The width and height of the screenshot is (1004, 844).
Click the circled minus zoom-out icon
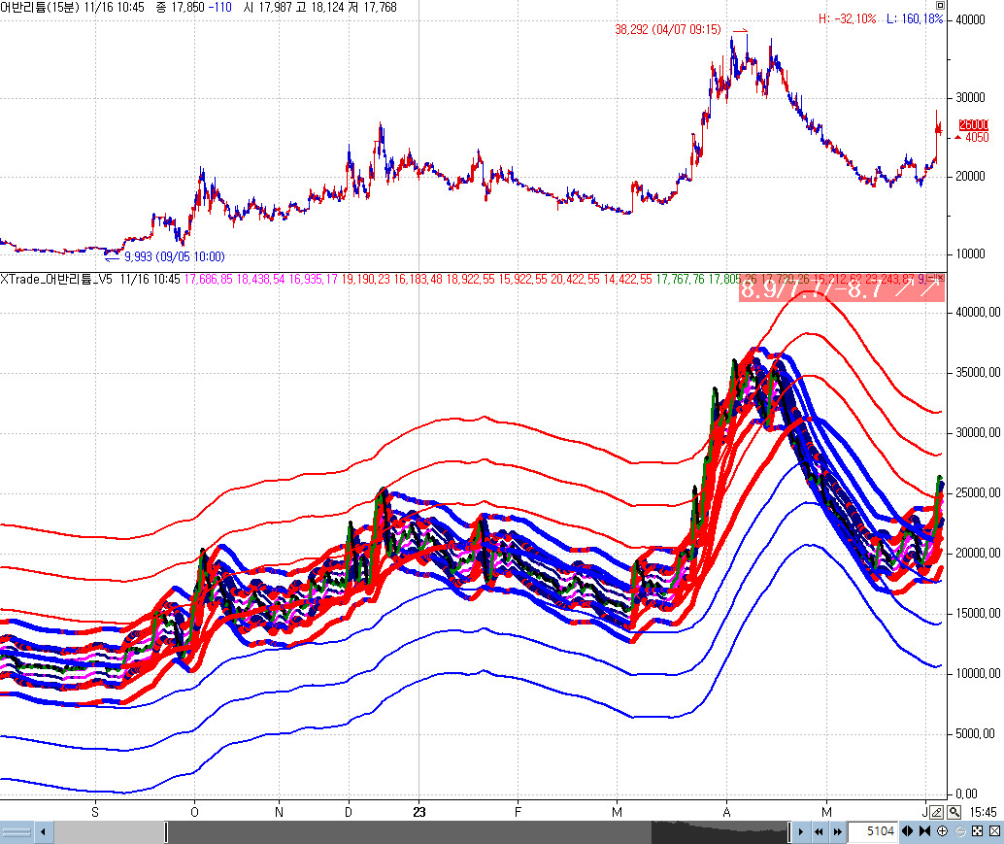(959, 832)
